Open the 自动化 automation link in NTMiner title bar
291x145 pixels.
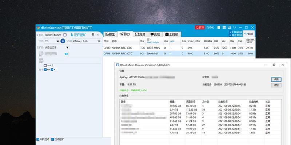210,28
